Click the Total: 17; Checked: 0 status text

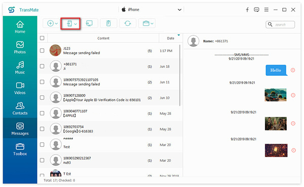pos(59,180)
